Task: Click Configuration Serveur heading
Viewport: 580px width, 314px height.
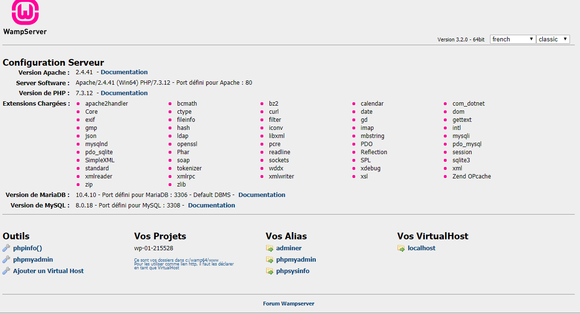Action: (53, 62)
